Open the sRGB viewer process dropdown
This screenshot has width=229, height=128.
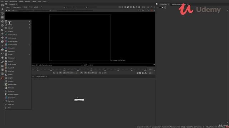pos(38,7)
